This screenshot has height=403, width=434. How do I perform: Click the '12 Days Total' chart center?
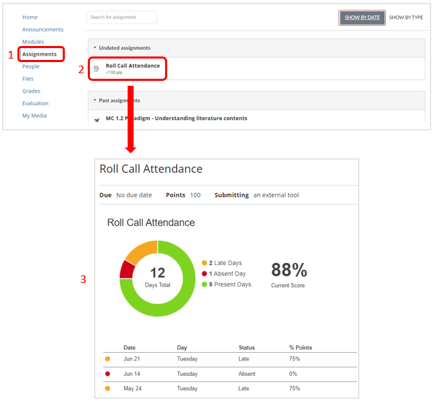[x=157, y=277]
